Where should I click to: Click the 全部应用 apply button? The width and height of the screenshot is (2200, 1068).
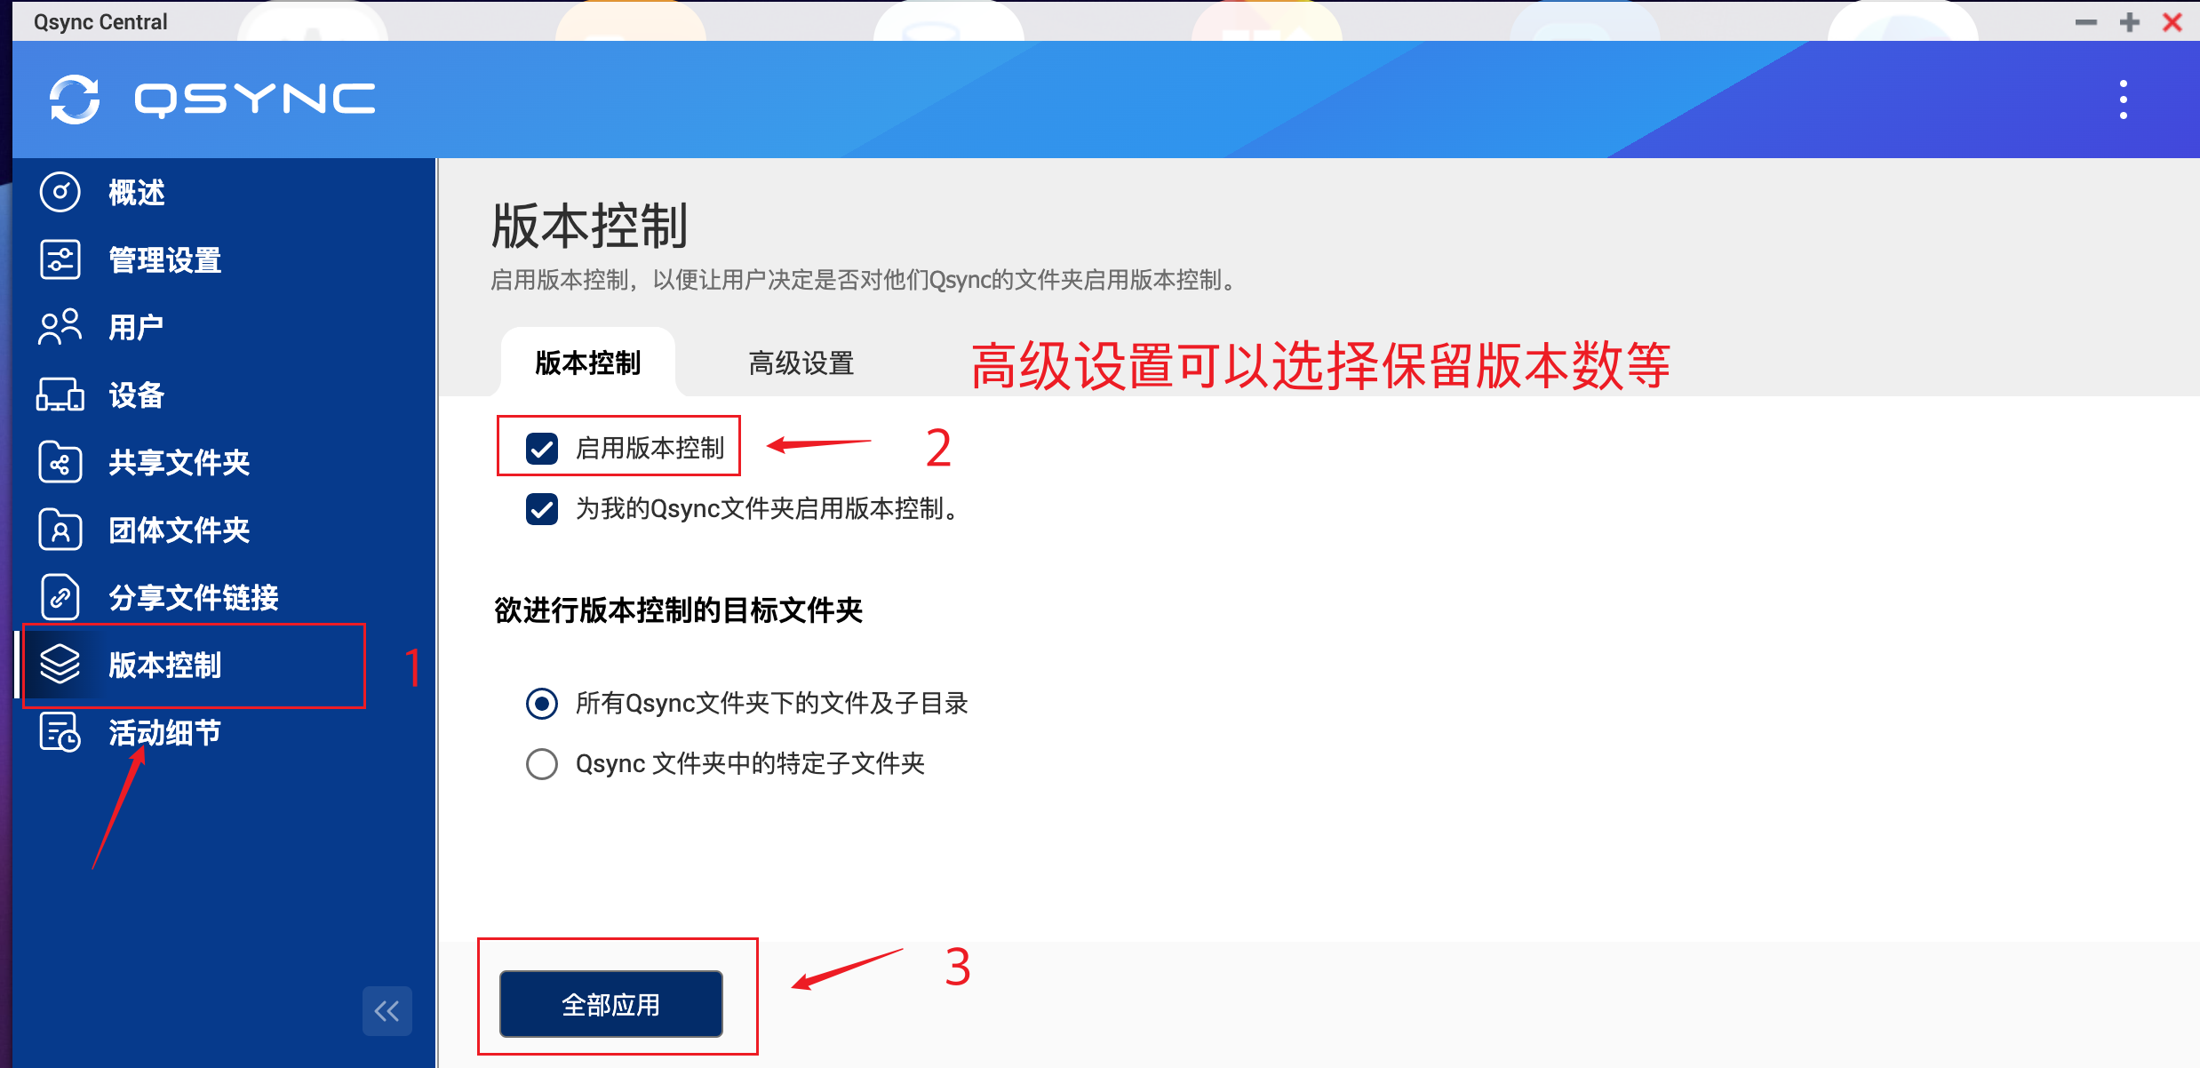(611, 1004)
